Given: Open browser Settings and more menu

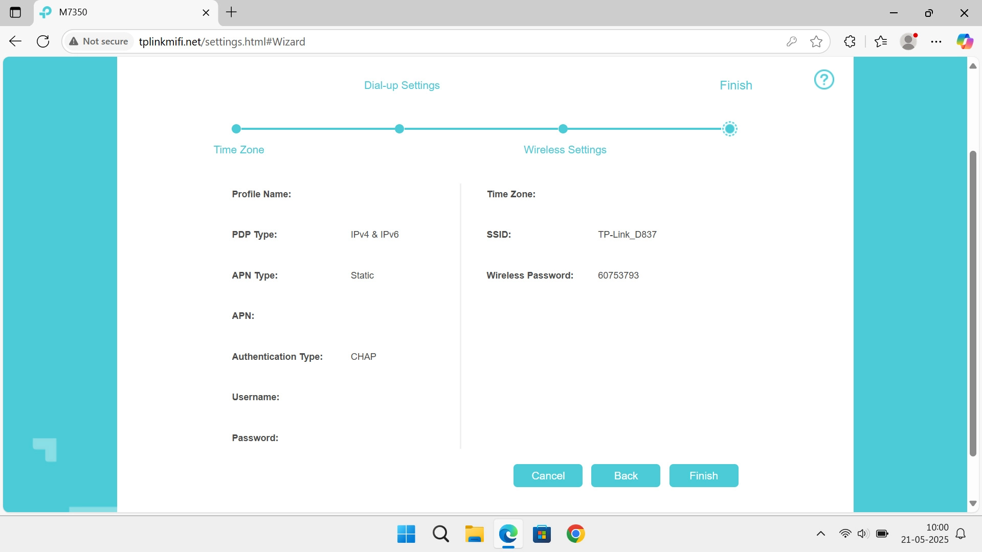Looking at the screenshot, I should point(936,41).
